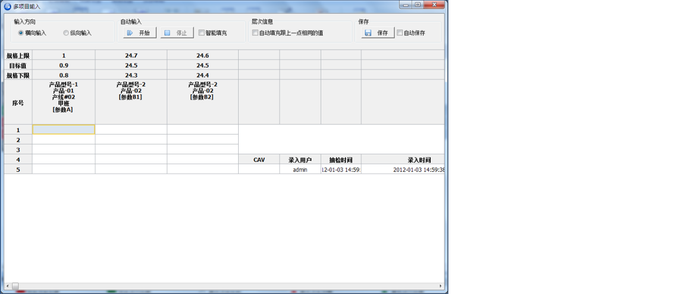Click the 抽检时间 column header
692x294 pixels.
(341, 160)
